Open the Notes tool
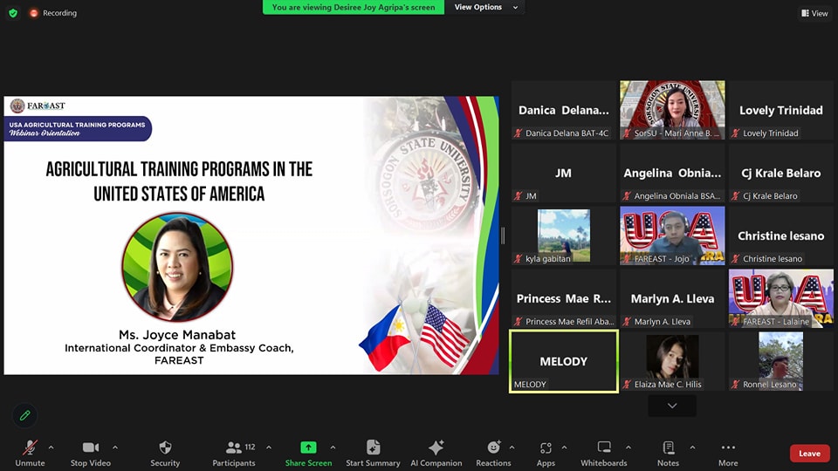Image resolution: width=838 pixels, height=471 pixels. point(668,448)
